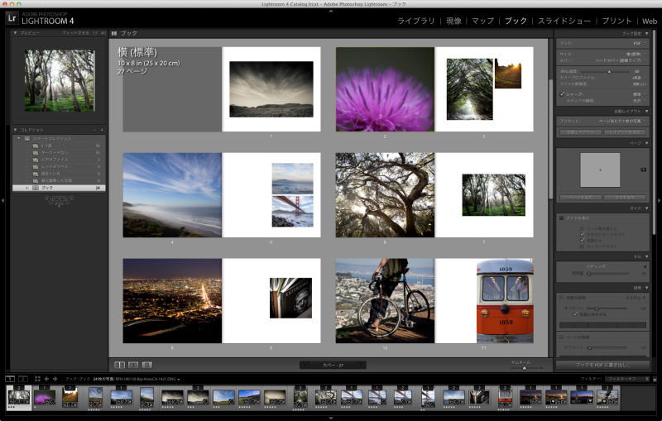
Task: Toggle テキストセーフエリア guide checkbox
Action: tap(583, 234)
